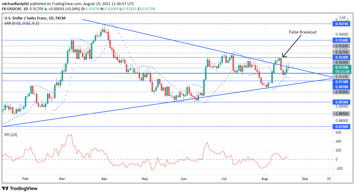Click the May label on time axis
This screenshot has width=355, height=194.
click(x=145, y=179)
